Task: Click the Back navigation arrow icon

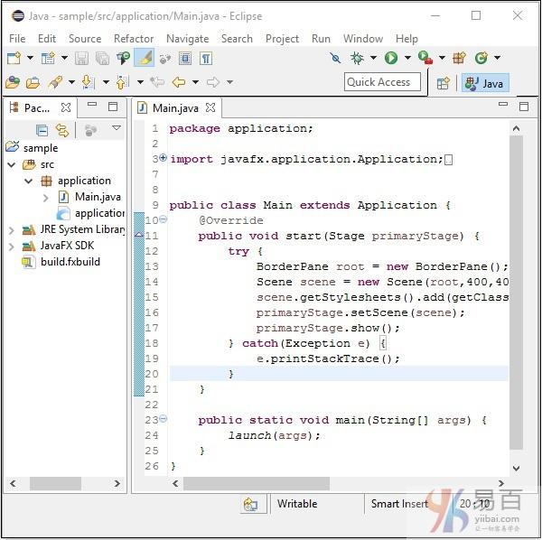Action: tap(178, 82)
